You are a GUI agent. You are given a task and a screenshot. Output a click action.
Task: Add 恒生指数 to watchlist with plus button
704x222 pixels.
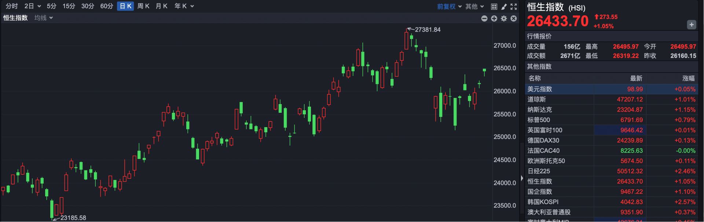coord(691,25)
